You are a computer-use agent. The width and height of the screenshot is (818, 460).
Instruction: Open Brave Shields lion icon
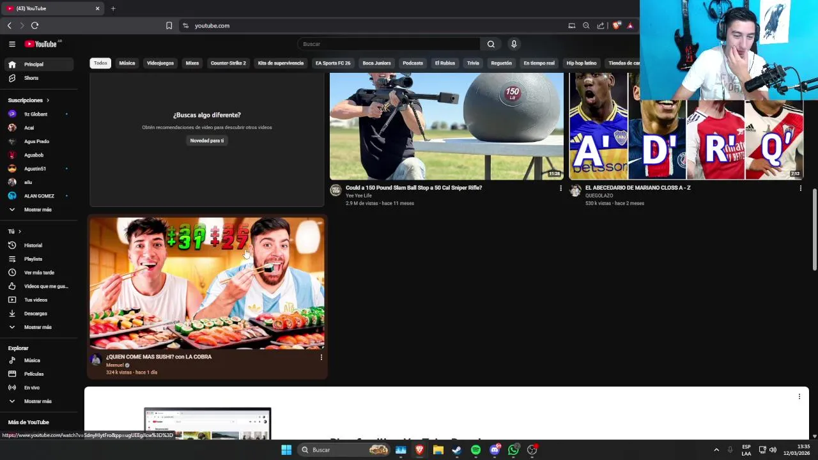coord(616,26)
